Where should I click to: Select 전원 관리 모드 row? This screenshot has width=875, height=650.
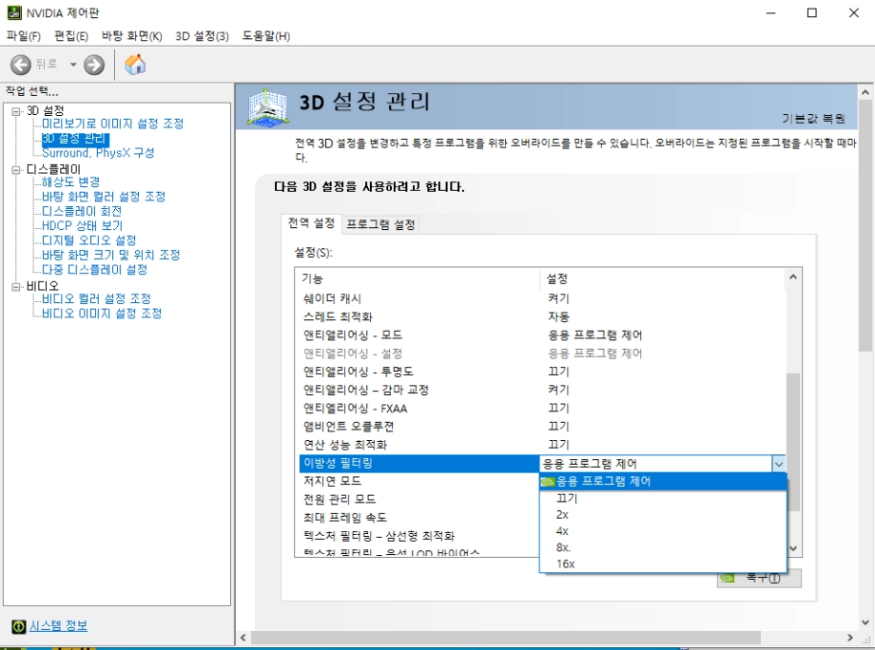419,499
